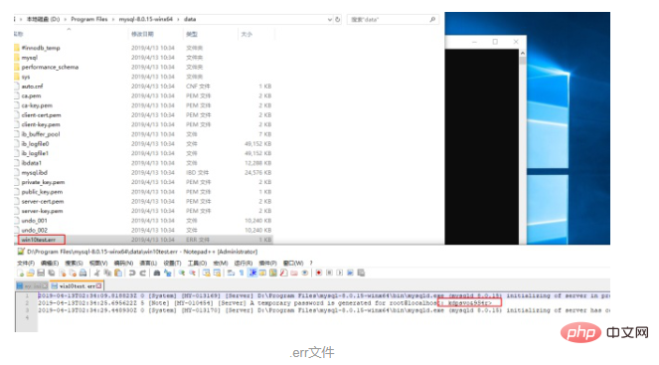The height and width of the screenshot is (365, 659).
Task: Click Run macro multiple times icon
Action: pyautogui.click(x=350, y=273)
